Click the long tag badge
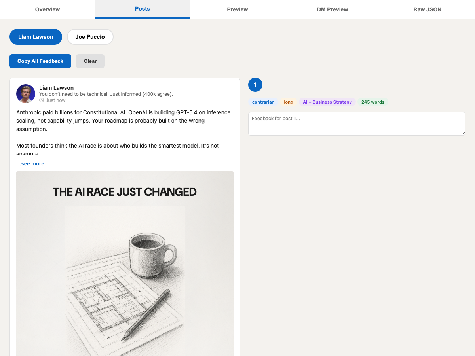 (289, 102)
